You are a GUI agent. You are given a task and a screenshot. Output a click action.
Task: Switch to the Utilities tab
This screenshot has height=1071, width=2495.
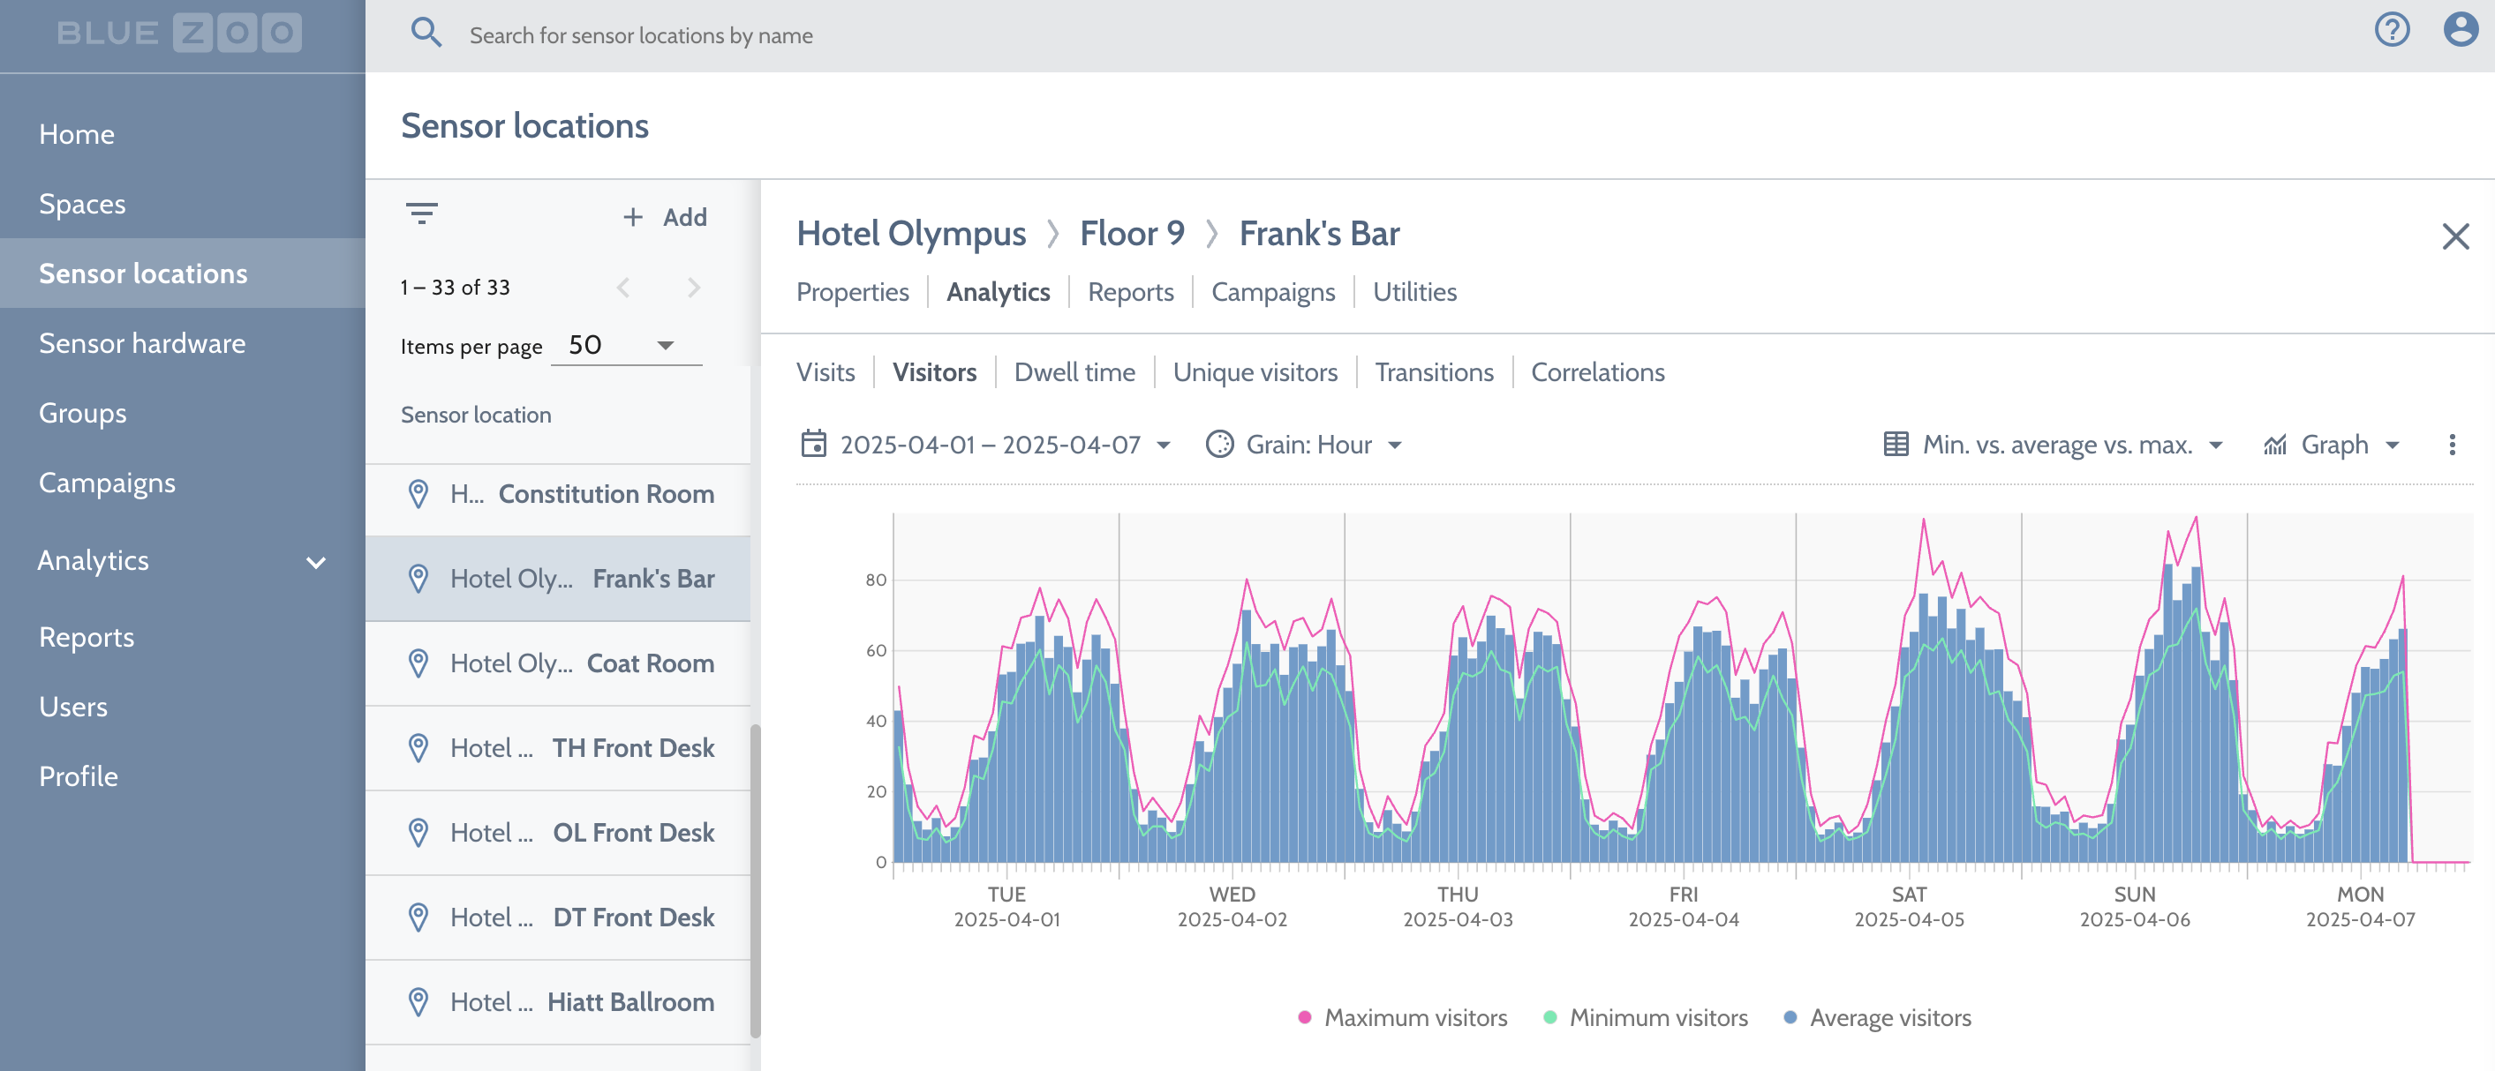pos(1414,292)
